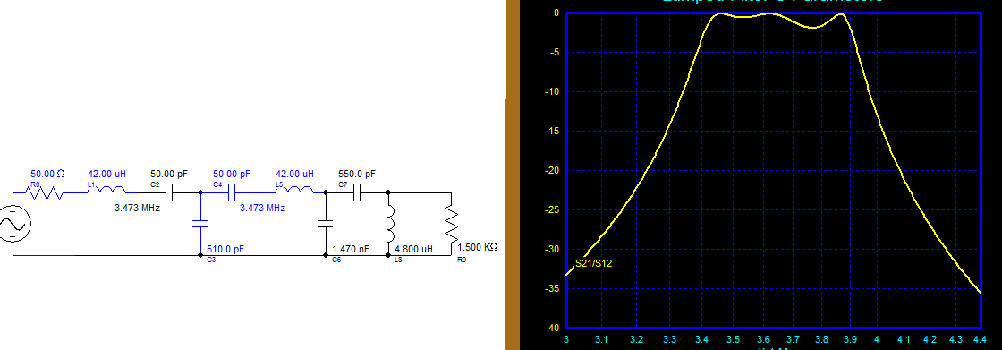Click the S21/S12 trace label
The image size is (1002, 350).
(594, 263)
